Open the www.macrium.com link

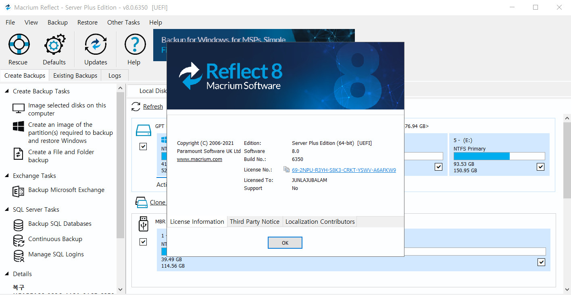200,159
